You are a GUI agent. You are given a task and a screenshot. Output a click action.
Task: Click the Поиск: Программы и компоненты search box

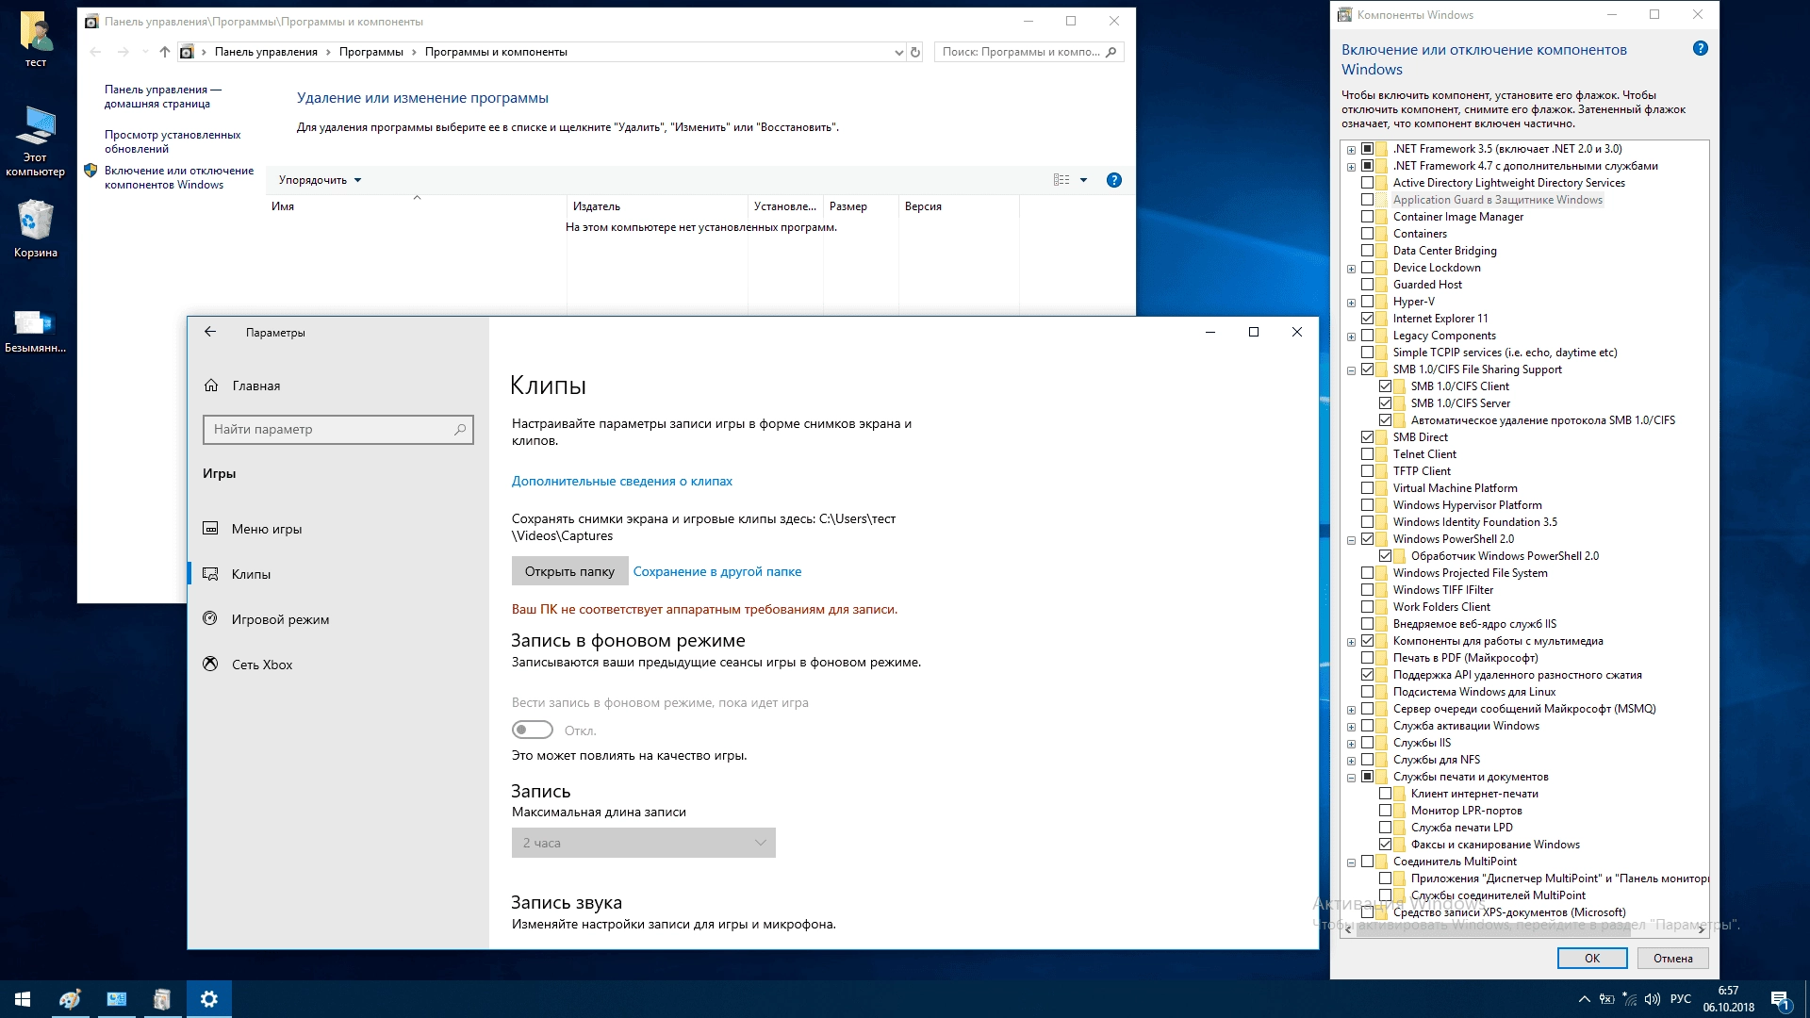[1028, 53]
